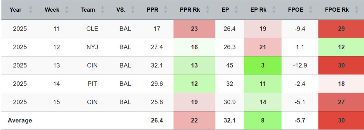Viewport: 364px width, 130px height.
Task: Click sort arrows next to VS. header
Action: (x=133, y=10)
